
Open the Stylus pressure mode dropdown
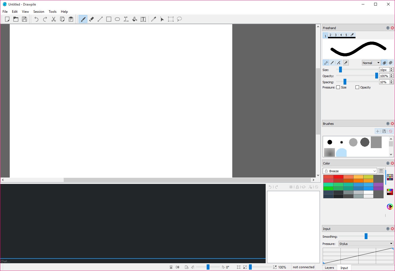click(366, 244)
